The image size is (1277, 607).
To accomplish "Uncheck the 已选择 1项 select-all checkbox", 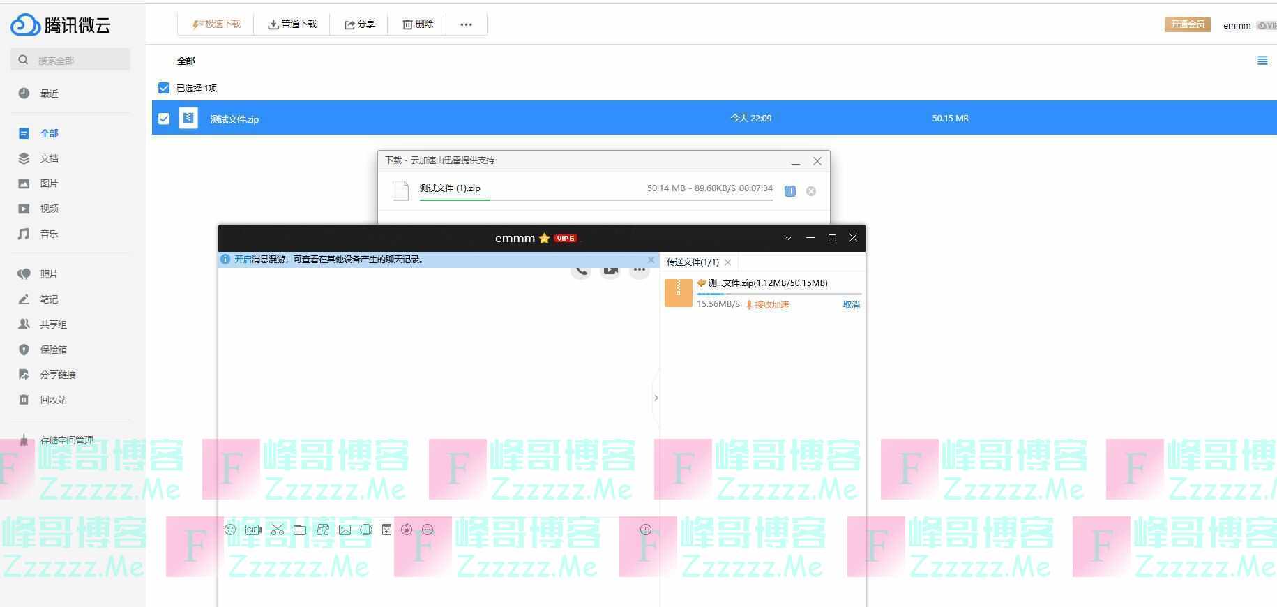I will (164, 88).
